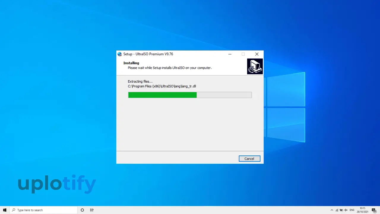380x214 pixels.
Task: Open the network status tray icon
Action: click(x=337, y=210)
